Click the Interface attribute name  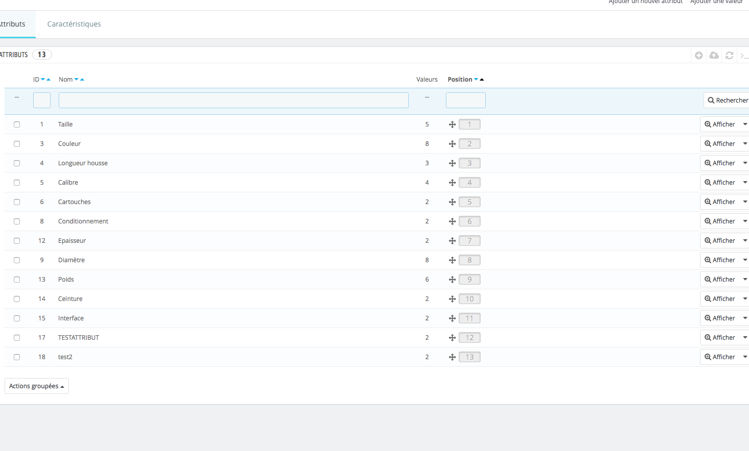pyautogui.click(x=71, y=318)
